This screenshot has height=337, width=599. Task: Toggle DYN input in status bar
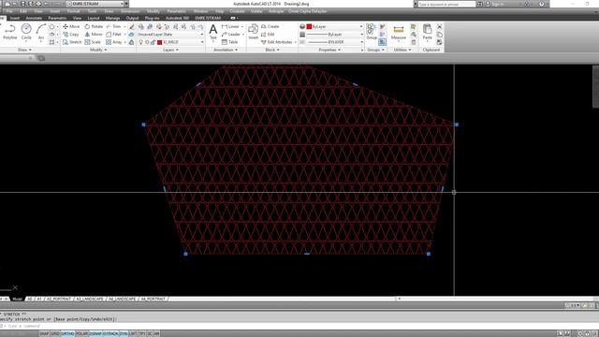pyautogui.click(x=124, y=333)
